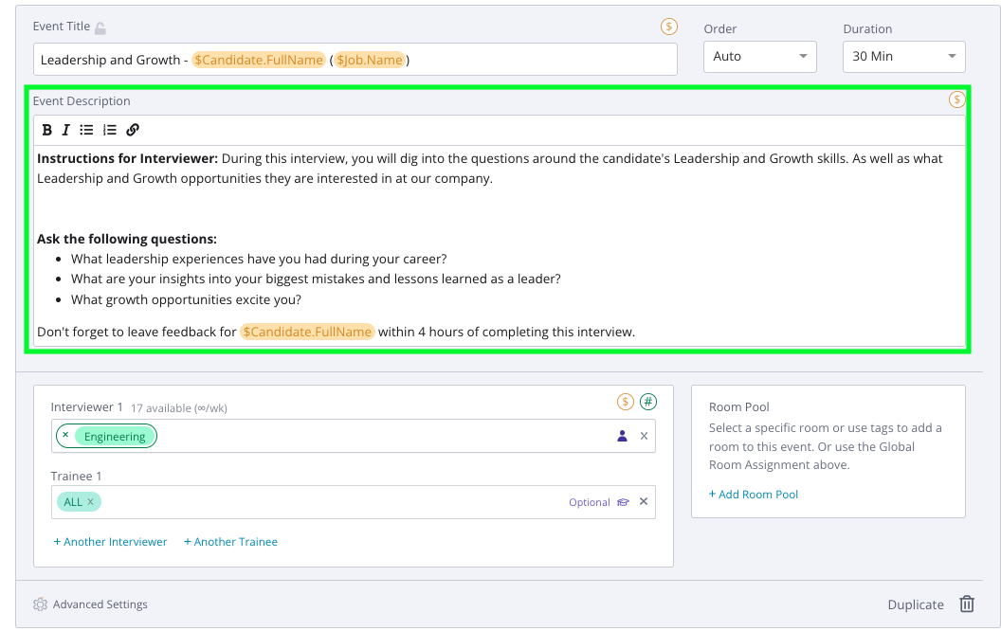The image size is (1001, 631).
Task: Click the Add Room Pool link
Action: pyautogui.click(x=754, y=495)
